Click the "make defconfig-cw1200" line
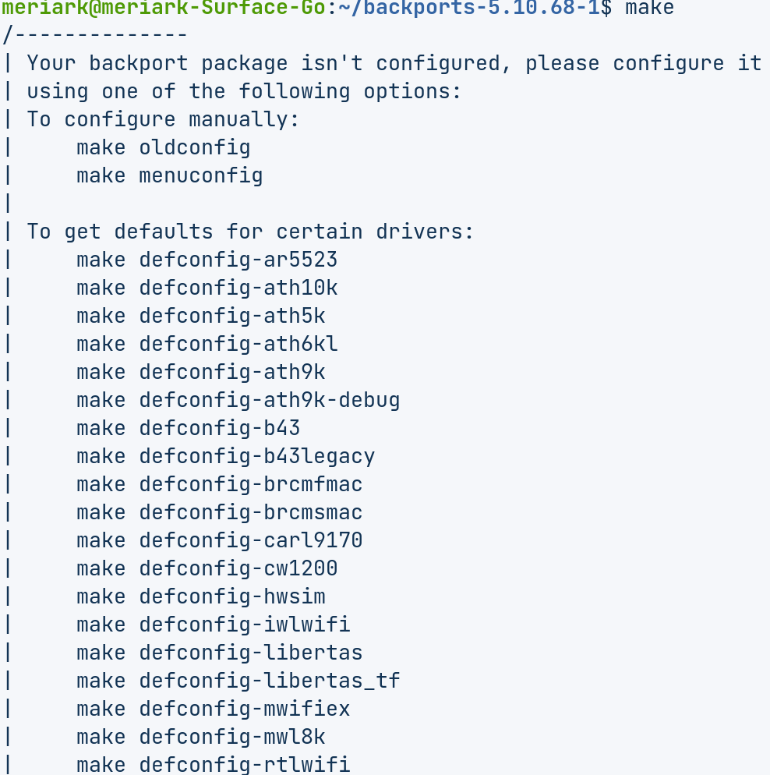 point(207,568)
